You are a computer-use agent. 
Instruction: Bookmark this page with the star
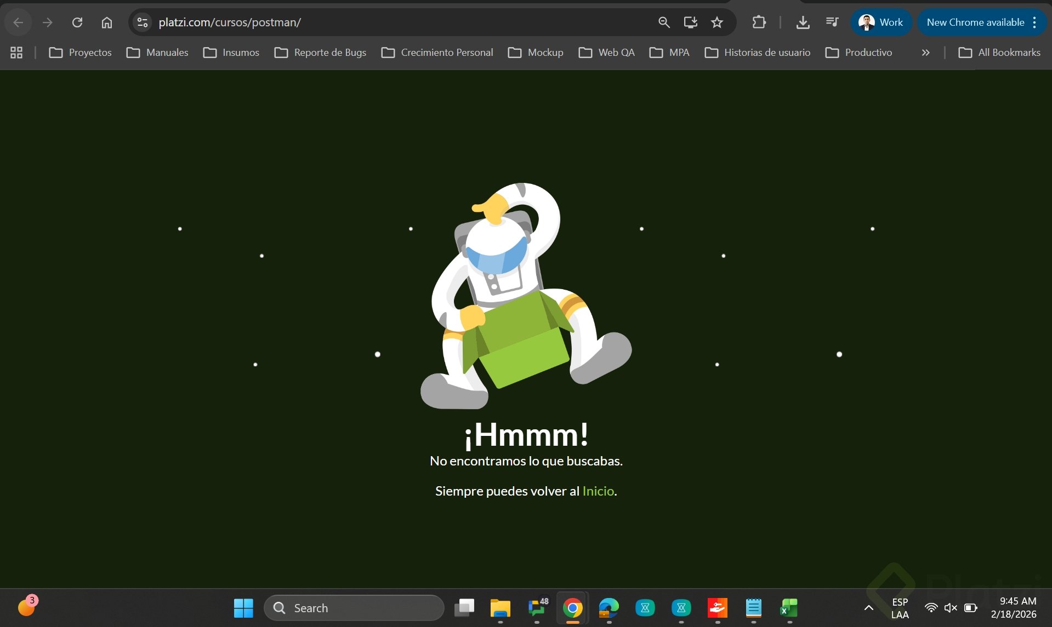pos(717,22)
